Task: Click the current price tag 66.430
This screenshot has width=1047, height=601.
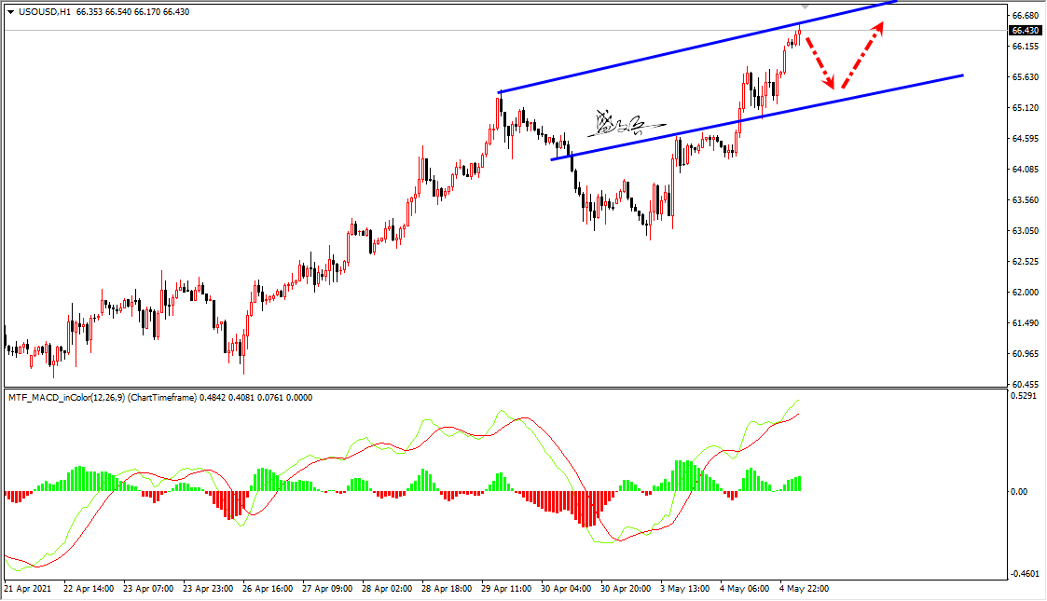Action: pos(1025,31)
